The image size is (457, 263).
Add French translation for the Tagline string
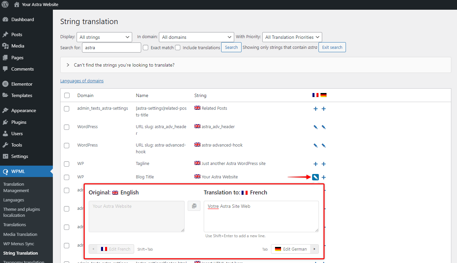click(315, 164)
